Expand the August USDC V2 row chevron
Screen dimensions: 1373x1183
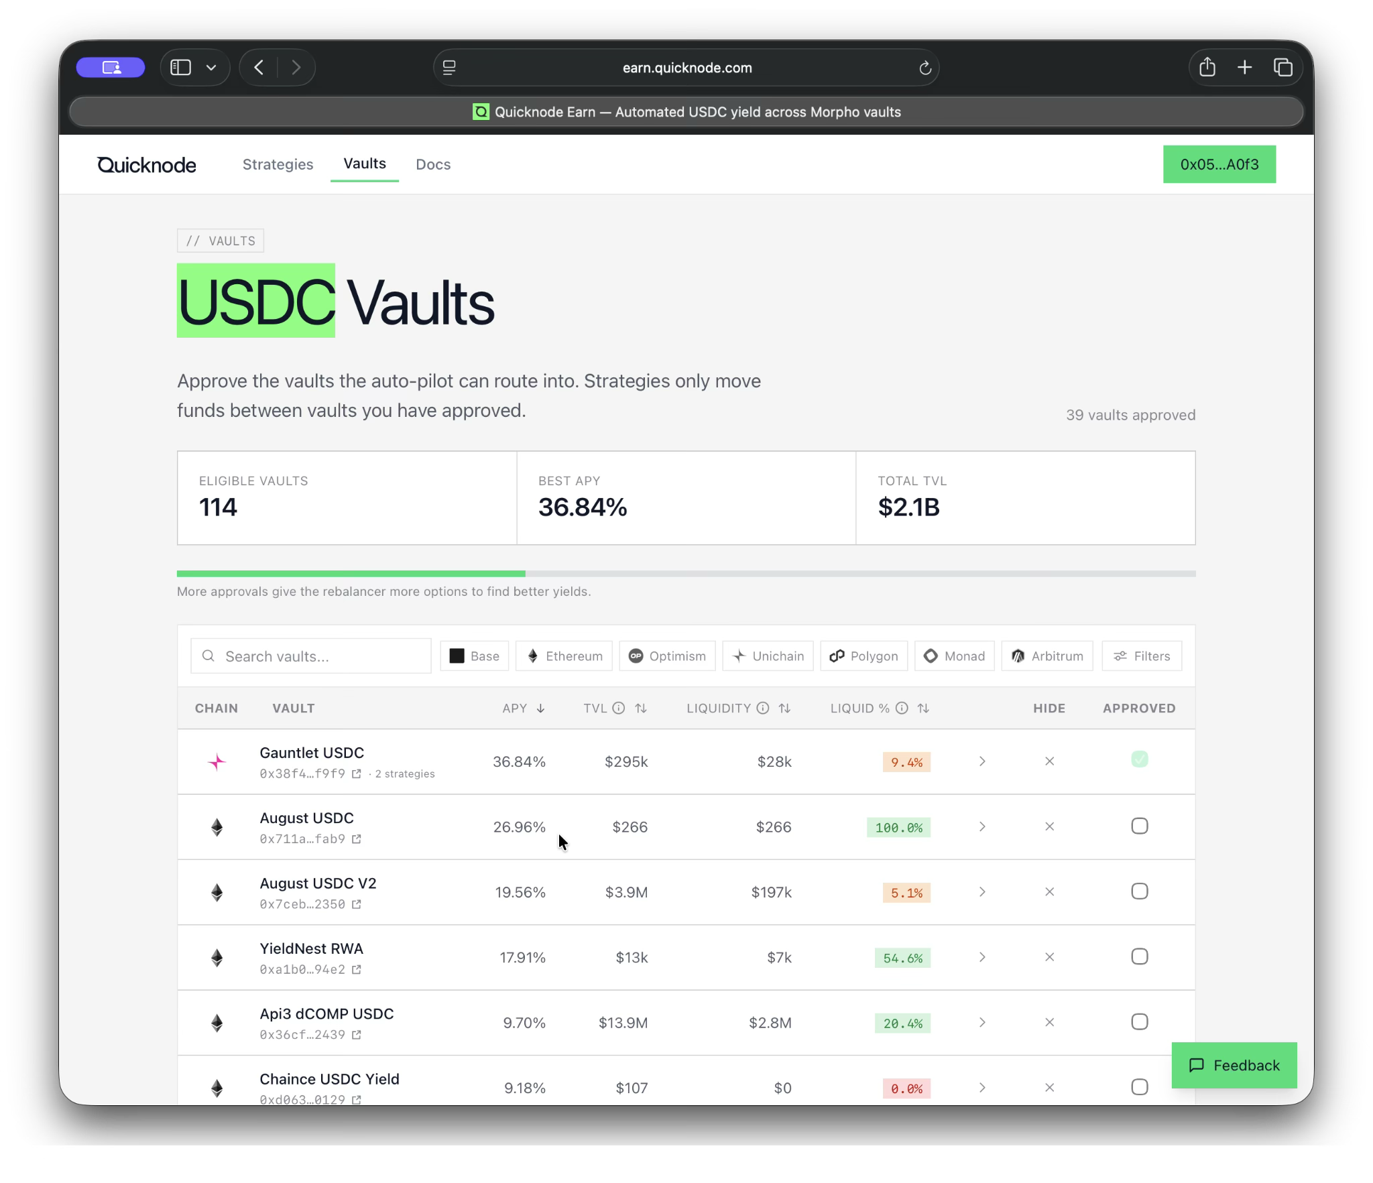982,892
